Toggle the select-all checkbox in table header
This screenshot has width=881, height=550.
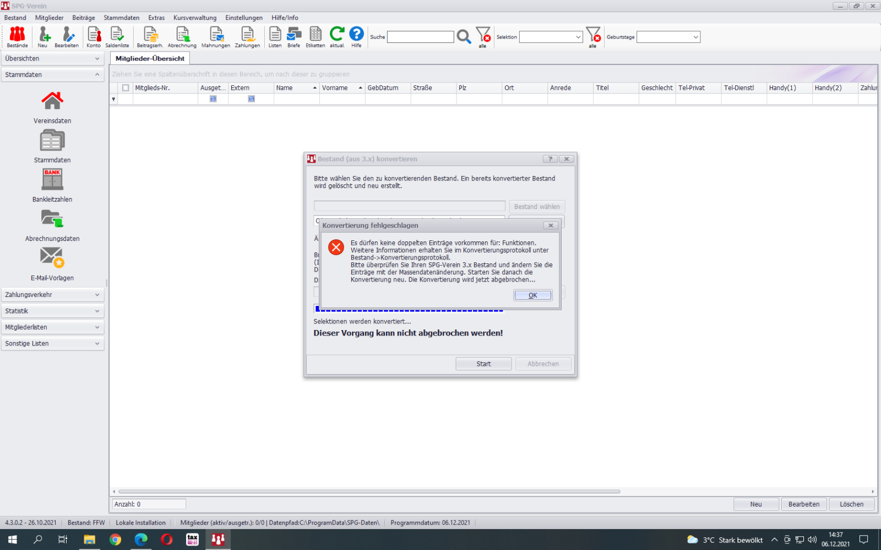click(x=126, y=88)
